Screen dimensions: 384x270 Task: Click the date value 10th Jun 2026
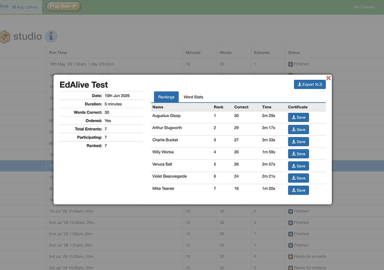point(117,96)
